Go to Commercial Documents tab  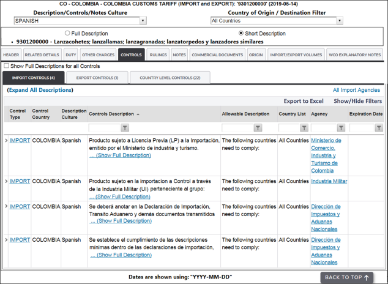pos(217,54)
